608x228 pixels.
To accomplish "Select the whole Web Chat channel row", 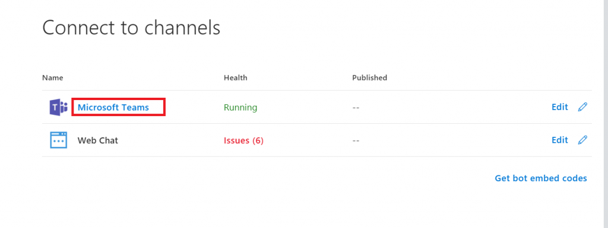I will (x=317, y=140).
